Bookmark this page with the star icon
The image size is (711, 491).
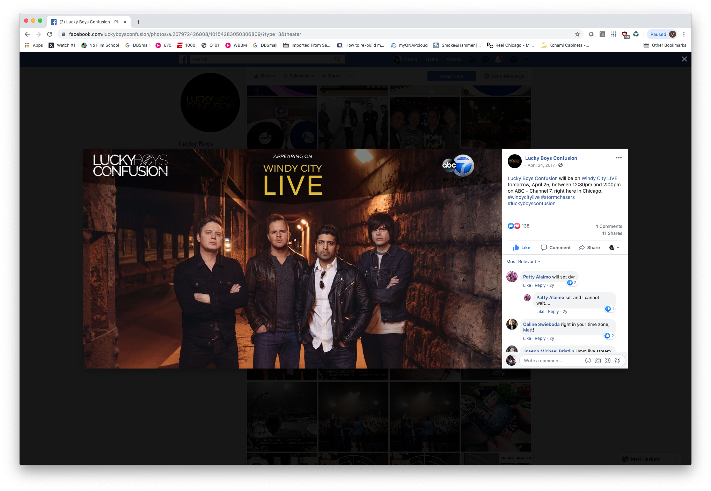click(577, 34)
